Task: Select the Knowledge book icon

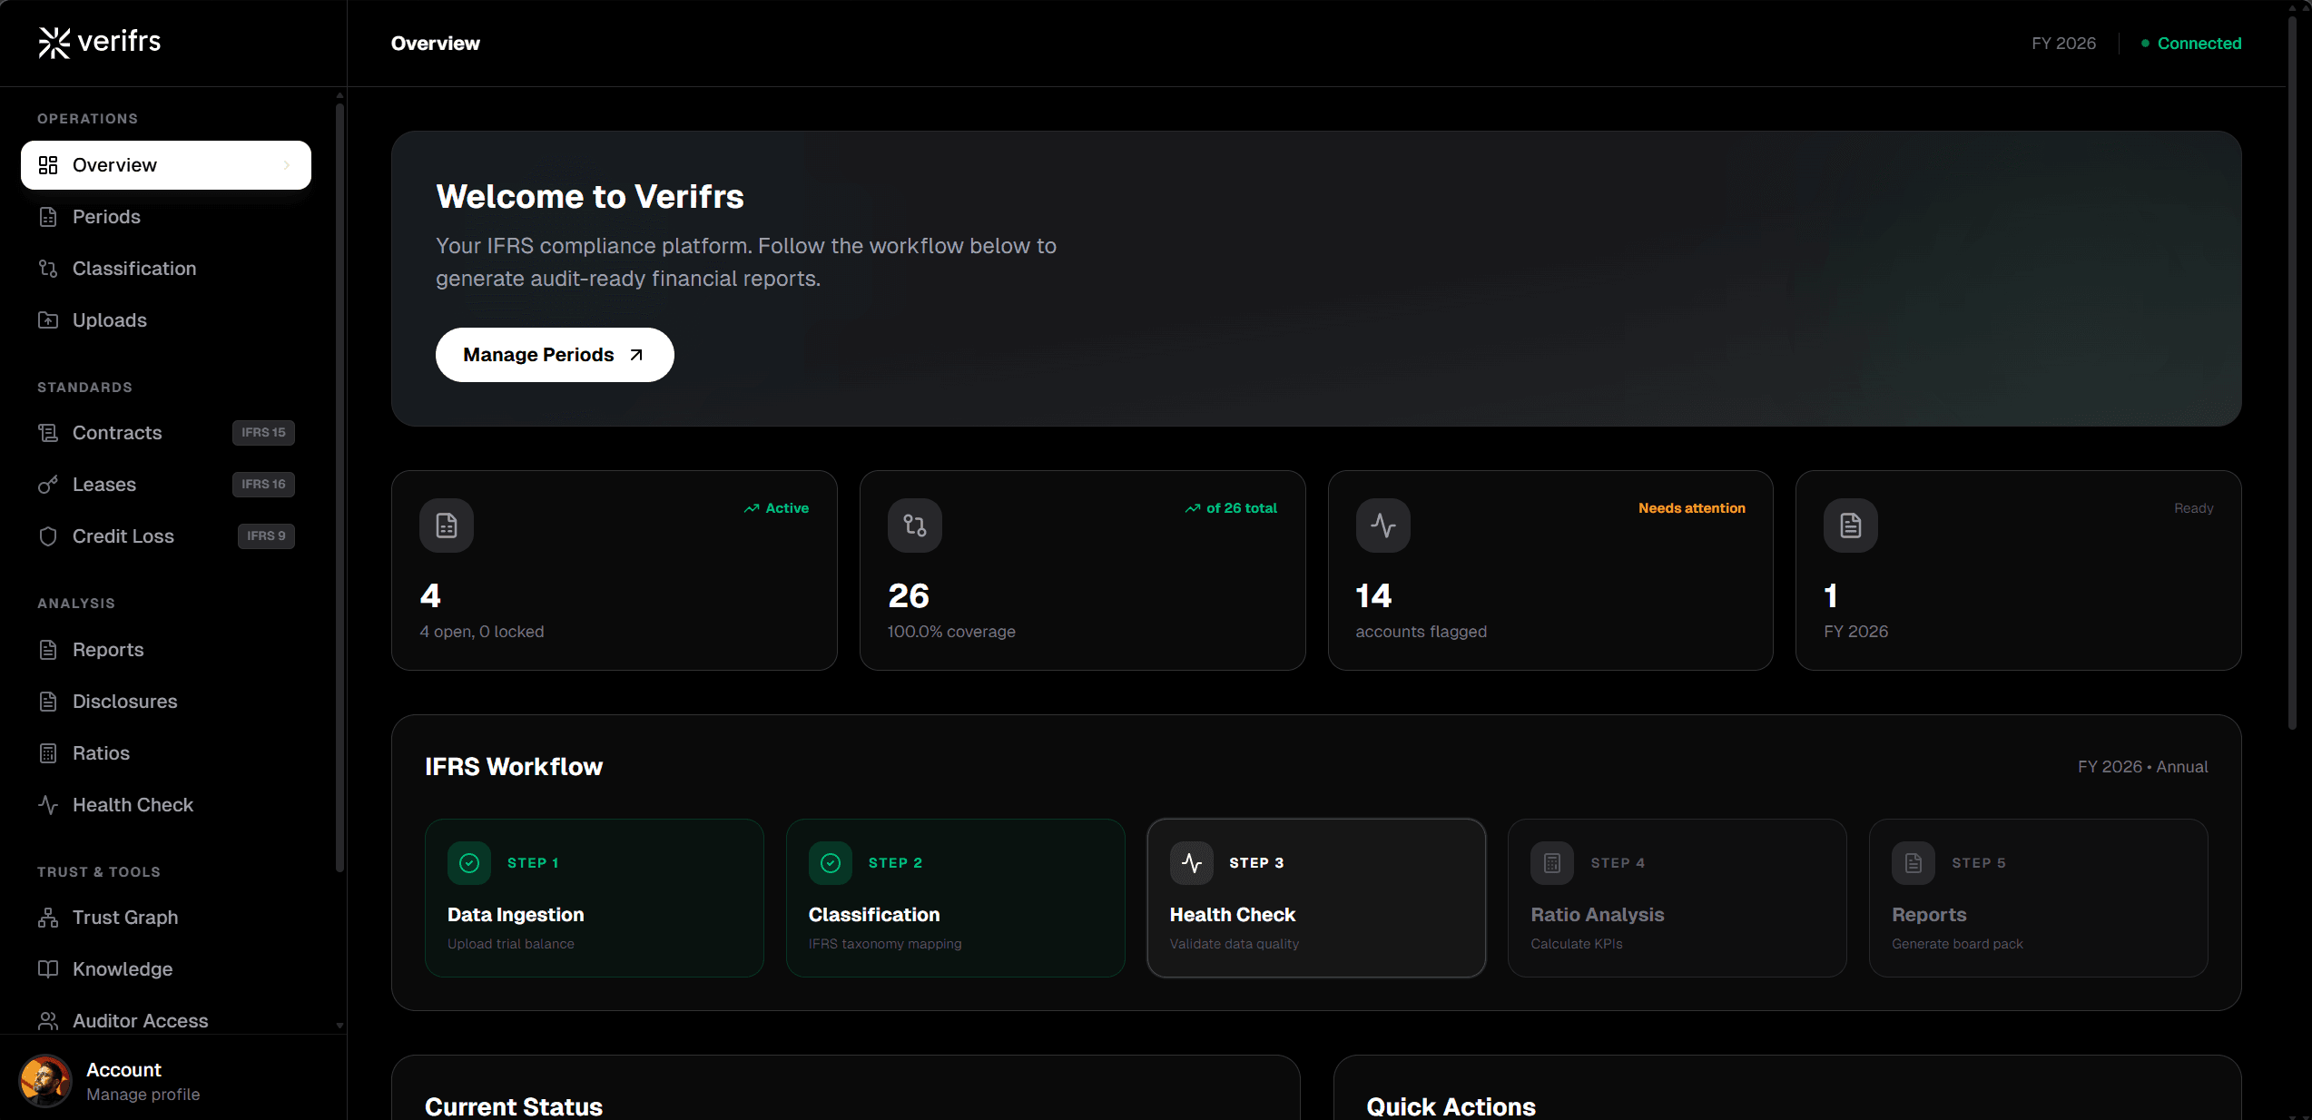Action: point(49,969)
